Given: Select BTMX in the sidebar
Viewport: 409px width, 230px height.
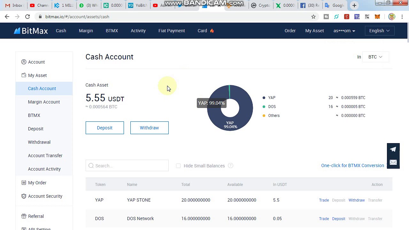Looking at the screenshot, I should pyautogui.click(x=44, y=115).
